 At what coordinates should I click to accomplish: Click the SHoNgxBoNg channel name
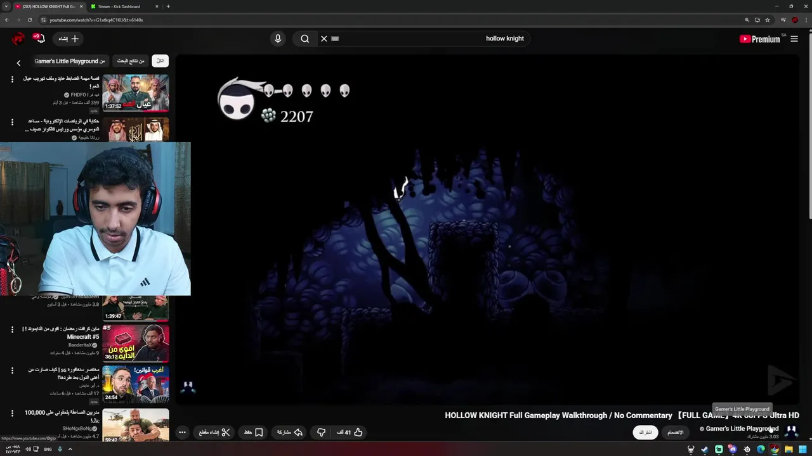pos(76,429)
